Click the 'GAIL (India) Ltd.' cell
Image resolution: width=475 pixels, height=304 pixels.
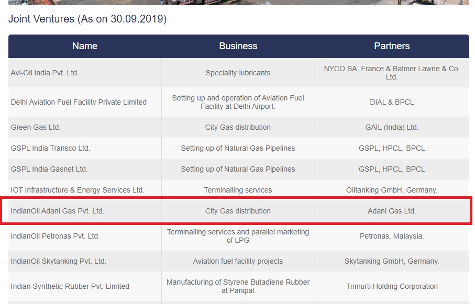[x=392, y=127]
